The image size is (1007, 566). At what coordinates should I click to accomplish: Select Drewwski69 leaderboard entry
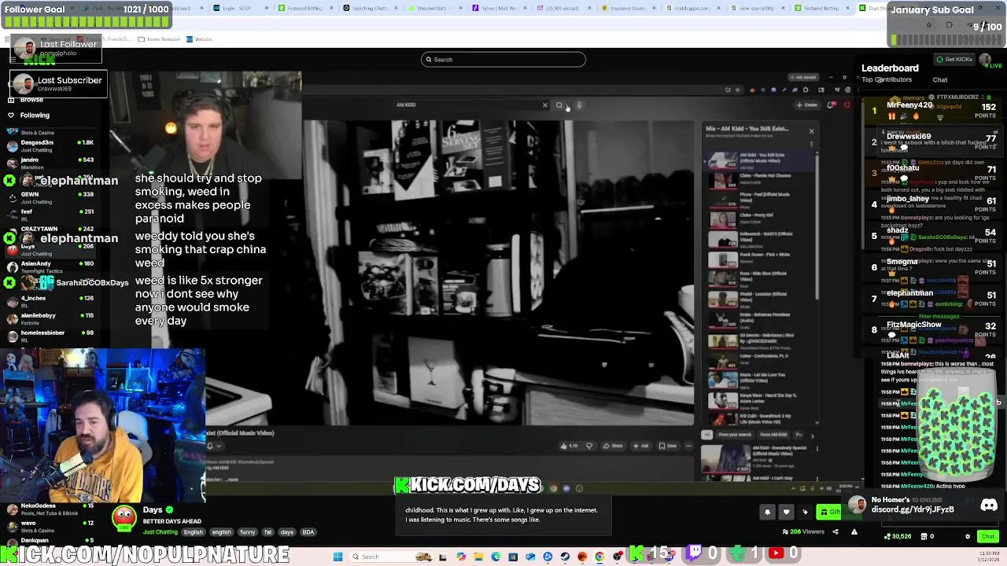pos(932,141)
